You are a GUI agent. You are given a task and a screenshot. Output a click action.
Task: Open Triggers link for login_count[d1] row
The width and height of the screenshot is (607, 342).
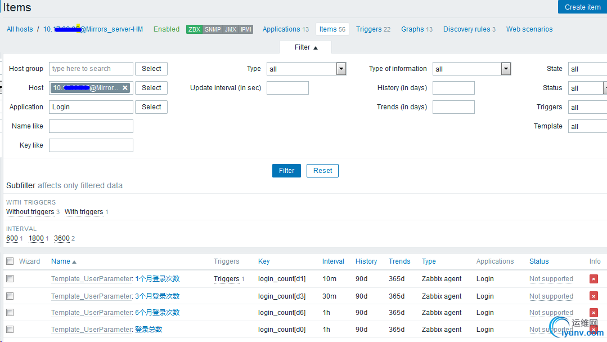pyautogui.click(x=227, y=279)
